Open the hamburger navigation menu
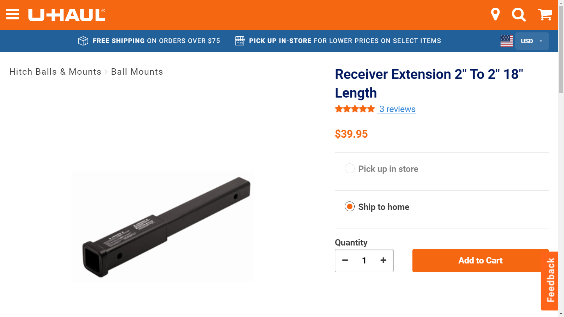 point(13,15)
